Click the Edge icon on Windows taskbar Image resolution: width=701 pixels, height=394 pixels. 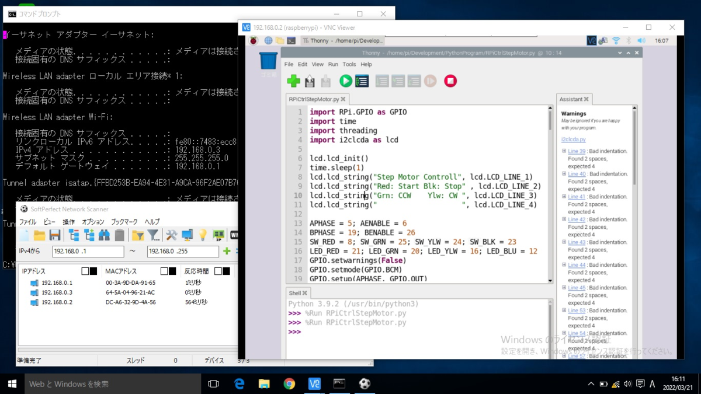pyautogui.click(x=240, y=383)
